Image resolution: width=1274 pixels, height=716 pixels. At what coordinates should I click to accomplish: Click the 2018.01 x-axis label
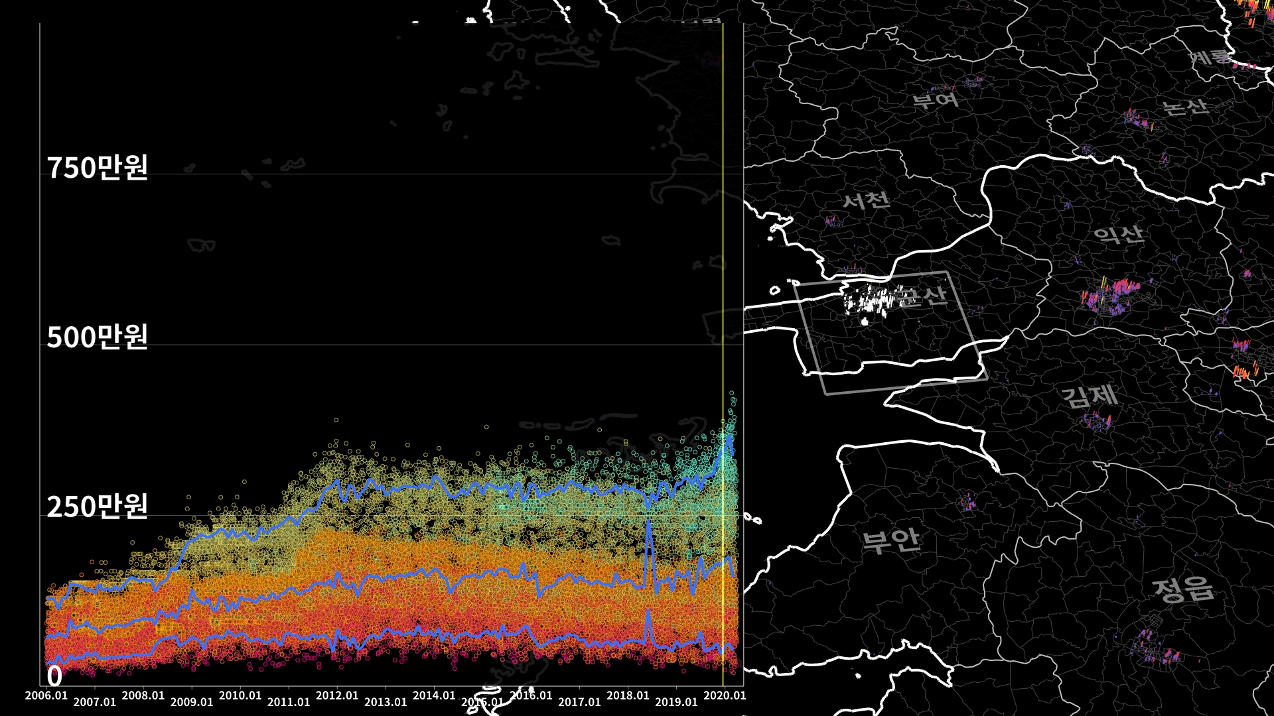628,695
